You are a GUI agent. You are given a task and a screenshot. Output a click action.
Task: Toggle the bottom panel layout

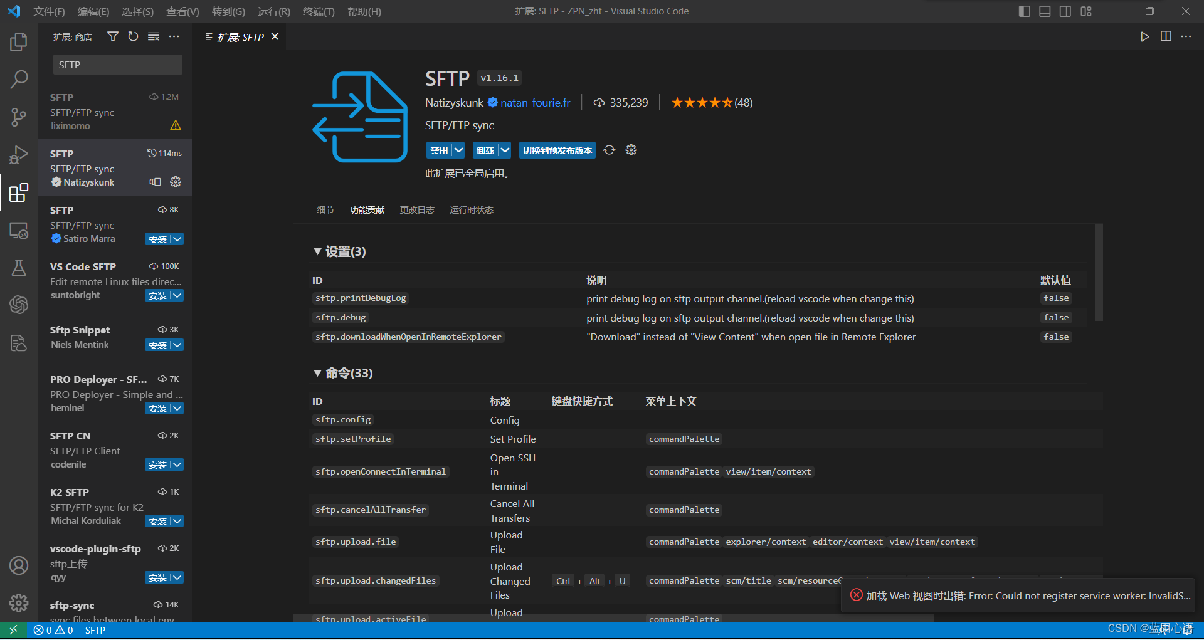[x=1045, y=11]
